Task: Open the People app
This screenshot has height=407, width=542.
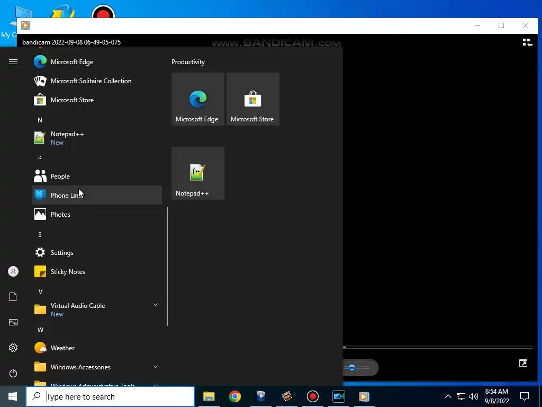Action: tap(97, 176)
